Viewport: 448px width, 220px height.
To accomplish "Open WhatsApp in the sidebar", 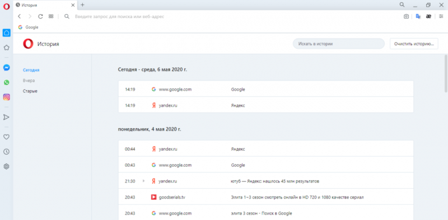I will pos(6,82).
